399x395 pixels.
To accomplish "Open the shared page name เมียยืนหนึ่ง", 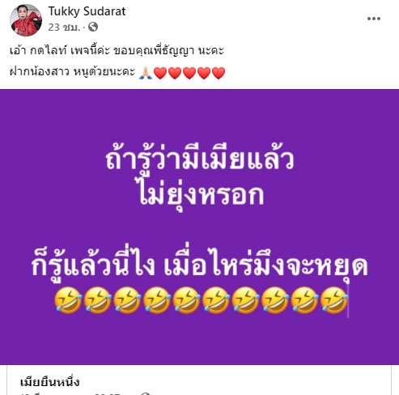I will click(50, 382).
